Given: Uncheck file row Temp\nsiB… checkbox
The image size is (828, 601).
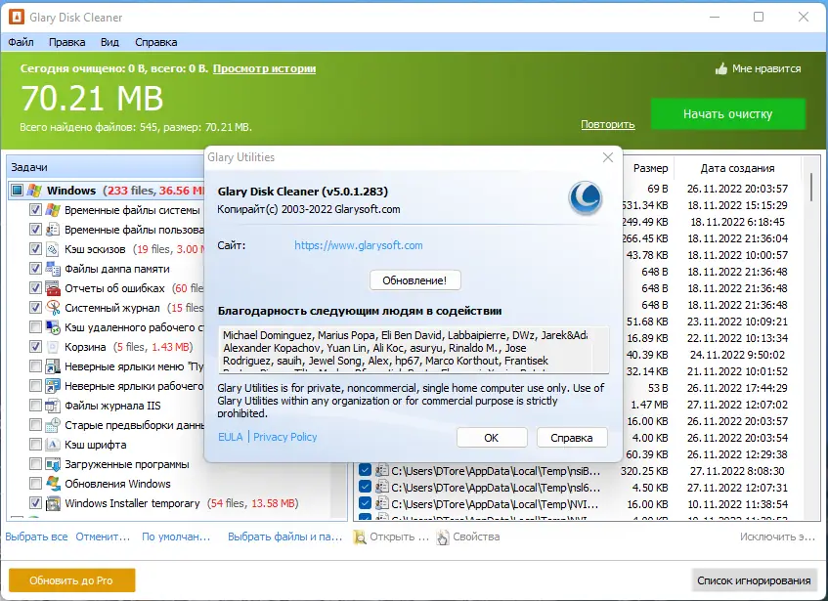Looking at the screenshot, I should pyautogui.click(x=365, y=470).
